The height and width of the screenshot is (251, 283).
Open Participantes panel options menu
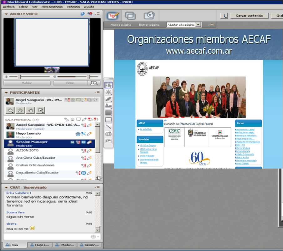[x=97, y=92]
